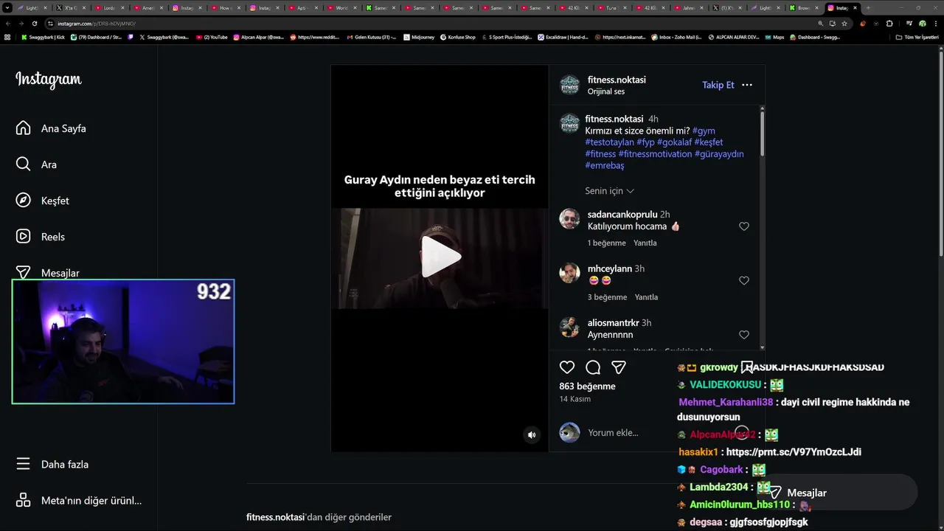This screenshot has width=944, height=531.
Task: Click the 14 Kasım post date
Action: [575, 399]
